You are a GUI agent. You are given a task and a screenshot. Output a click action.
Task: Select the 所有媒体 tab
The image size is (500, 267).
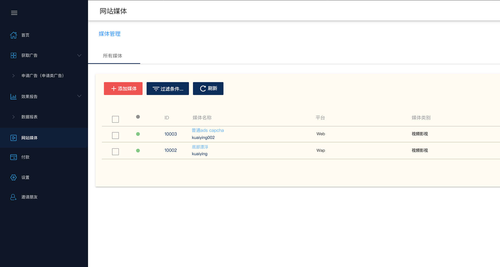coord(112,56)
